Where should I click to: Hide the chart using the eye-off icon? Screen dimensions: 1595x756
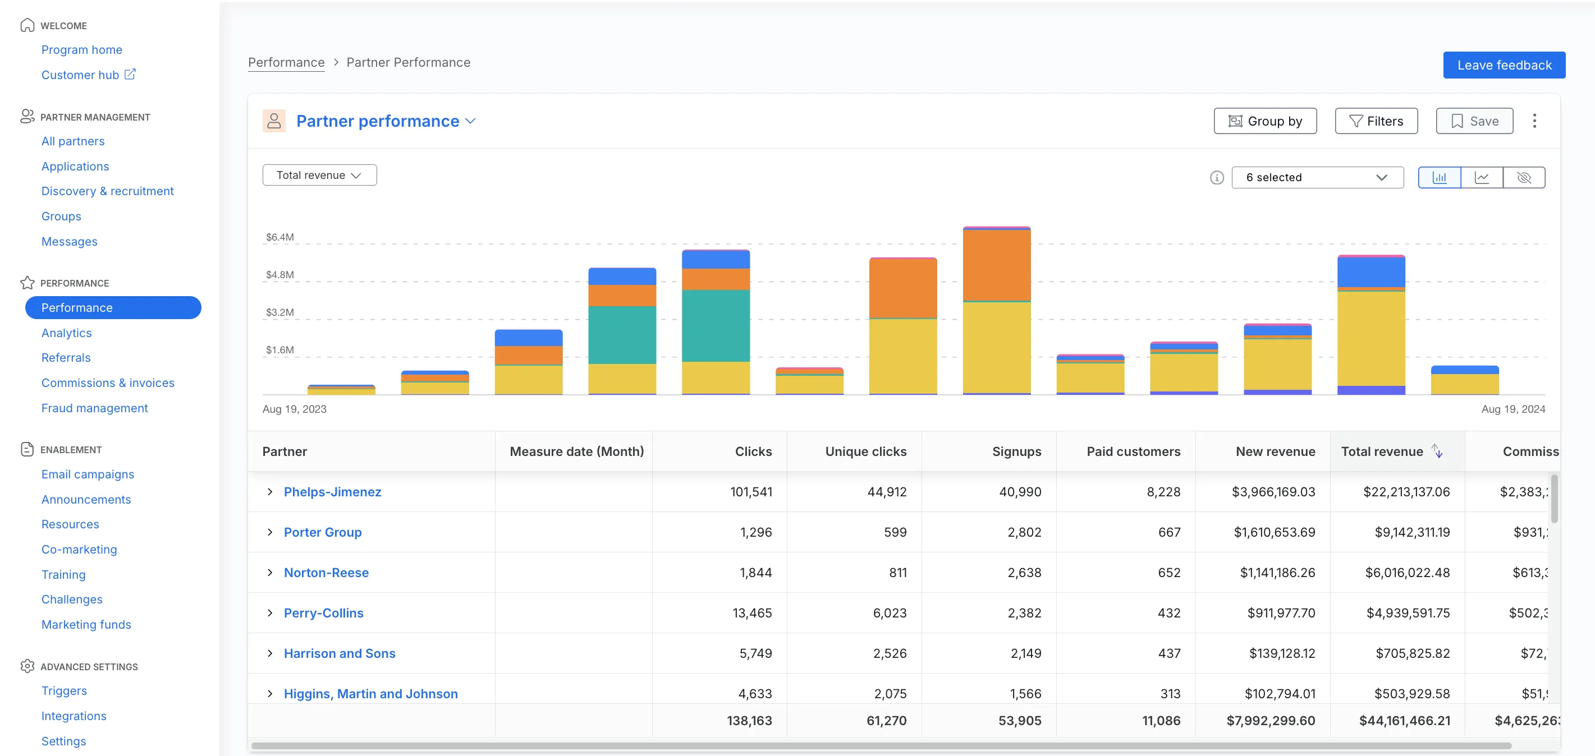[x=1524, y=178]
